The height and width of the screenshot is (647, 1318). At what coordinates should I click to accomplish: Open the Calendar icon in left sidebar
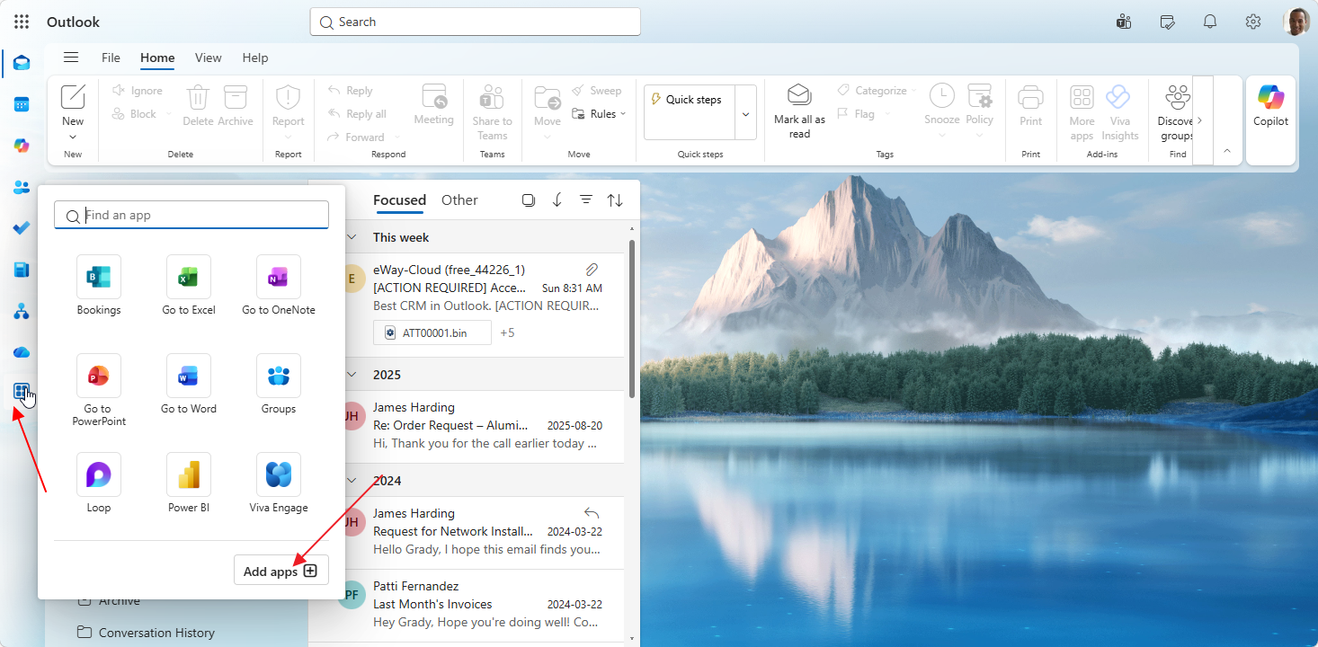(x=22, y=104)
